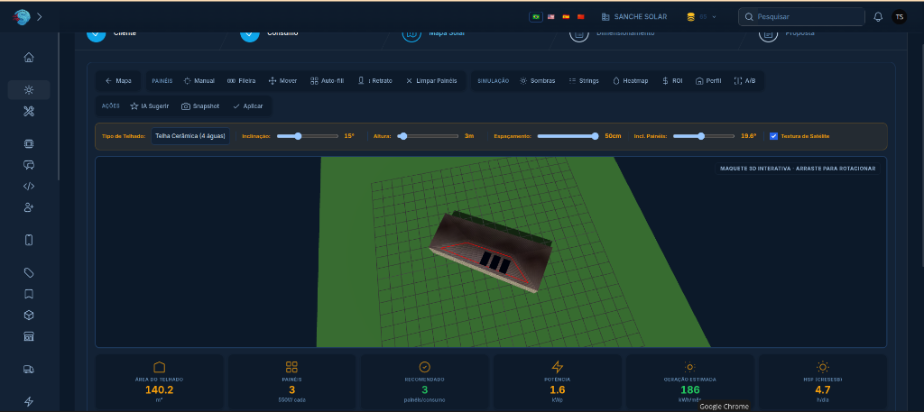Adjust the Espaçamento slider
The image size is (924, 412).
(568, 136)
